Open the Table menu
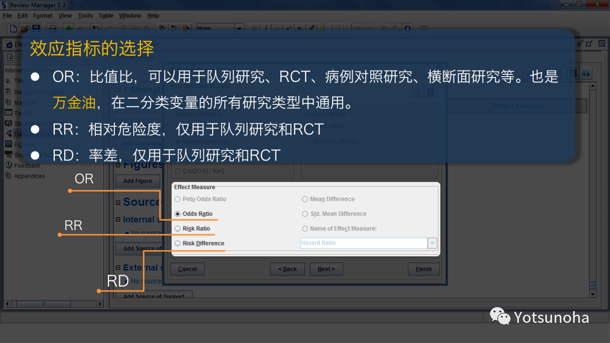This screenshot has width=610, height=343. [106, 16]
